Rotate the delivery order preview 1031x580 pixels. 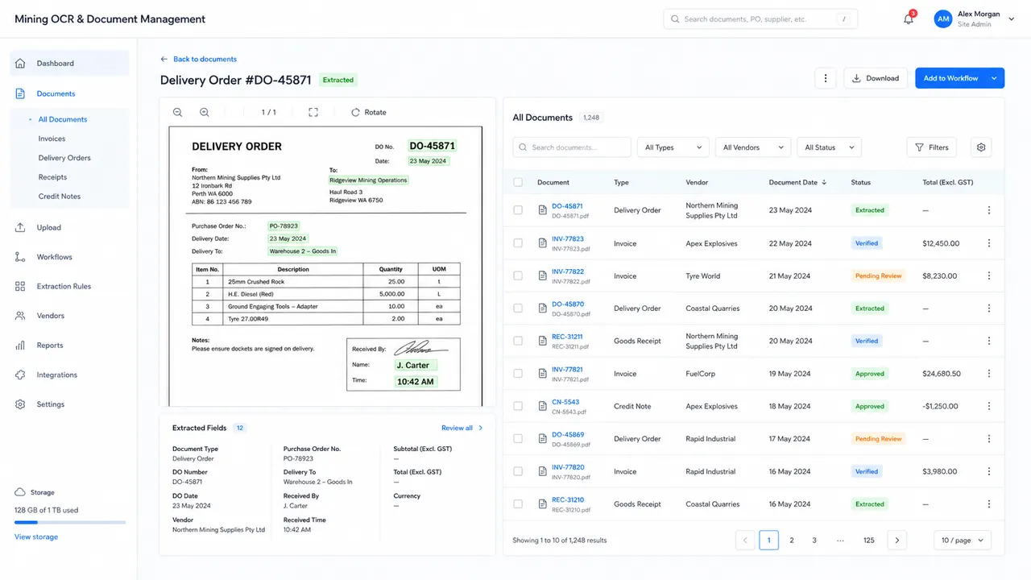click(x=369, y=113)
